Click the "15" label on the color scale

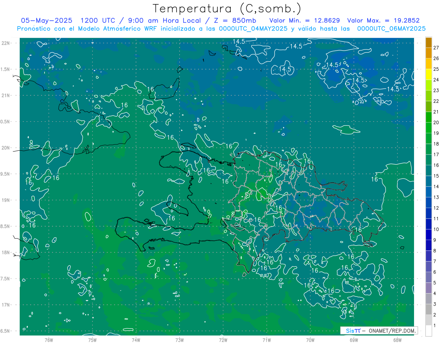click(436, 176)
